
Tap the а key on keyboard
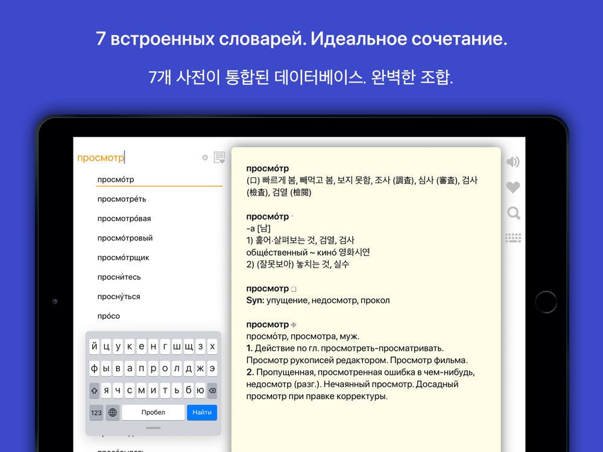(130, 368)
